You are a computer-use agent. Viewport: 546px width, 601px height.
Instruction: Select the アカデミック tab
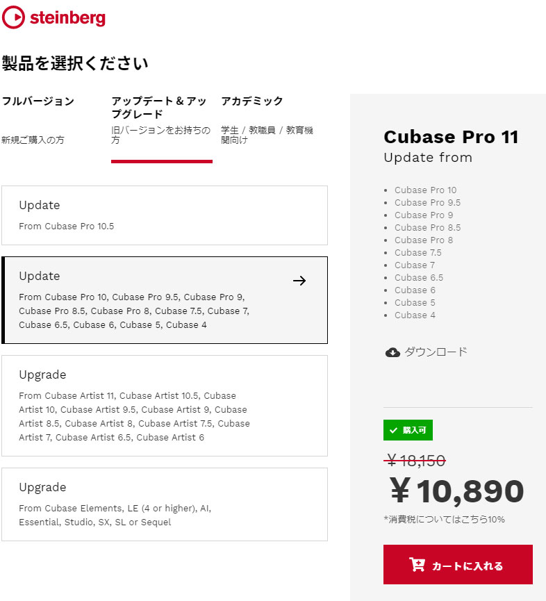coord(267,120)
